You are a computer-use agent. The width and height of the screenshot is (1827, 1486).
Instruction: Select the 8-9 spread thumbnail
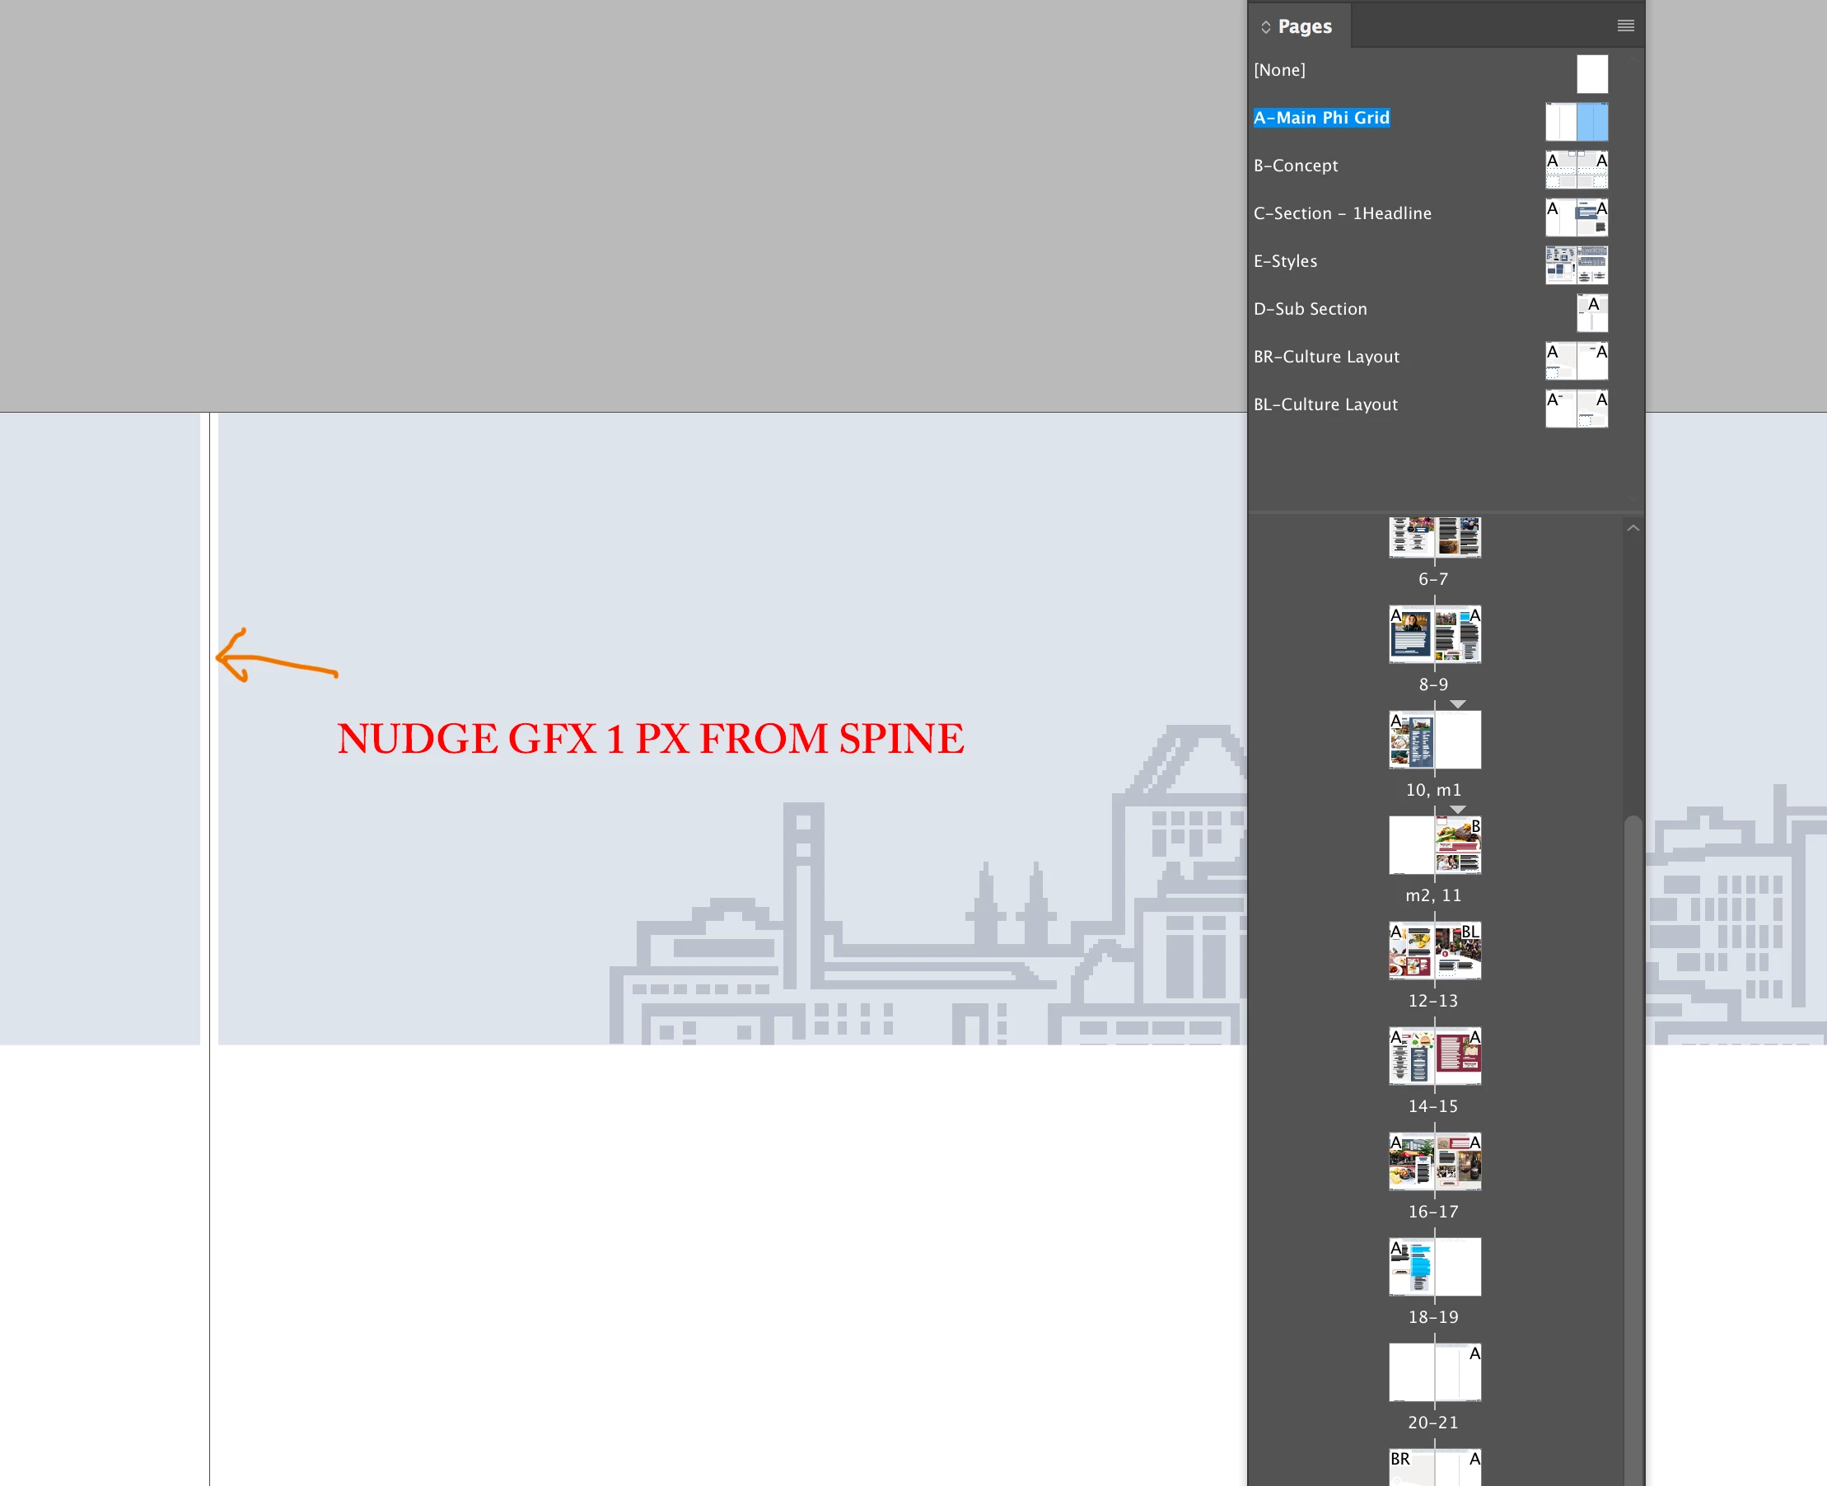1434,634
